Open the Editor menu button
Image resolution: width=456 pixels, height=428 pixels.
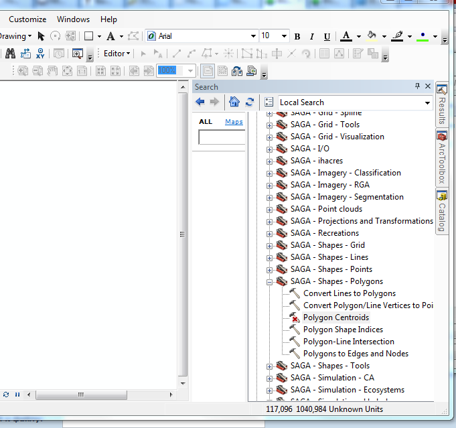click(117, 54)
